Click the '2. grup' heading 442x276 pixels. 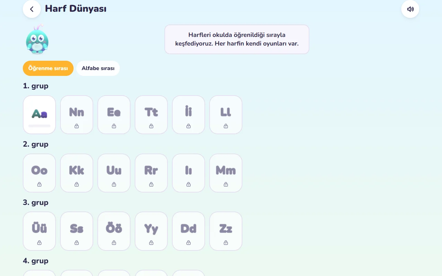tap(36, 144)
